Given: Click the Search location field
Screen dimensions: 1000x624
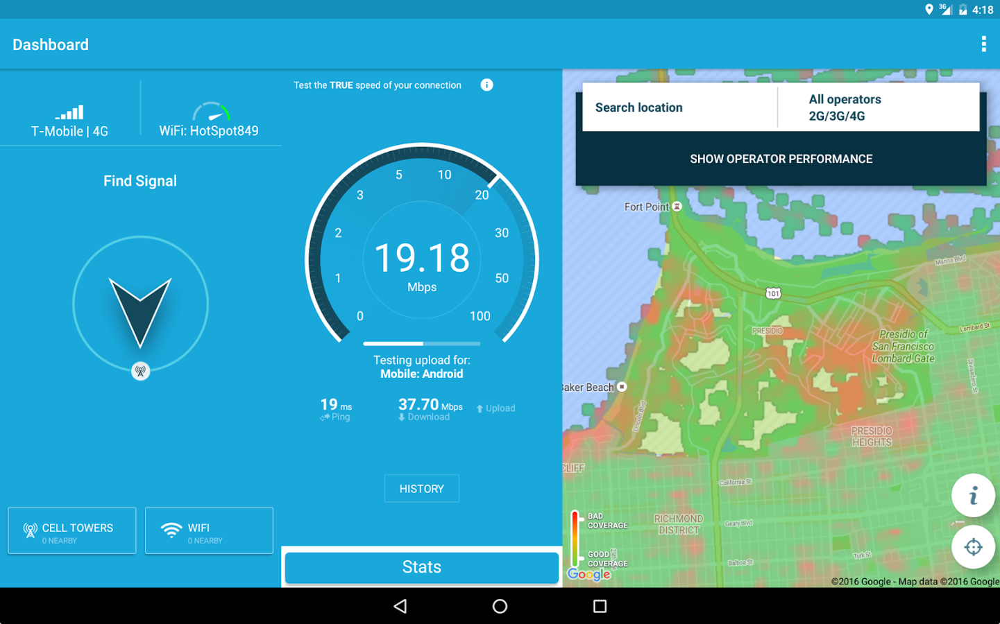Looking at the screenshot, I should tap(680, 107).
